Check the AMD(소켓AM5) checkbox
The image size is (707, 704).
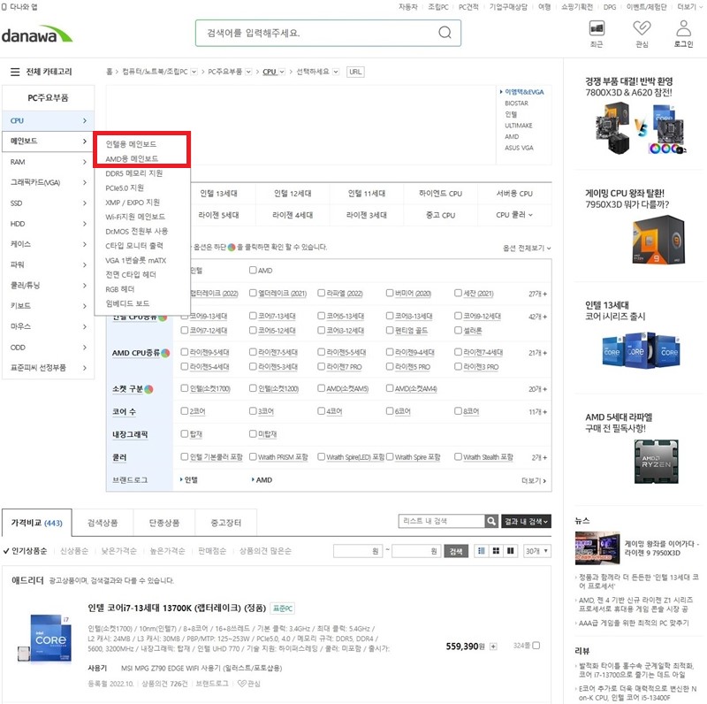point(321,388)
